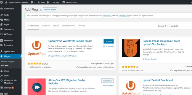This screenshot has height=95, width=192.
Task: Click the Posts pushpin icon
Action: tap(1, 15)
